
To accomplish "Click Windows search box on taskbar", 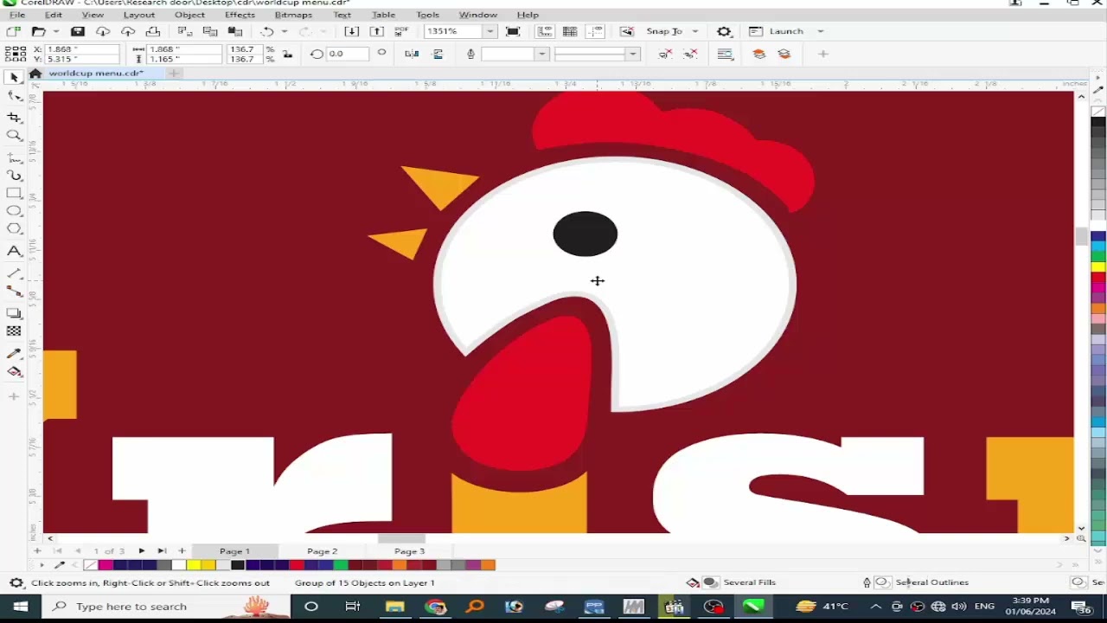I will tap(165, 607).
